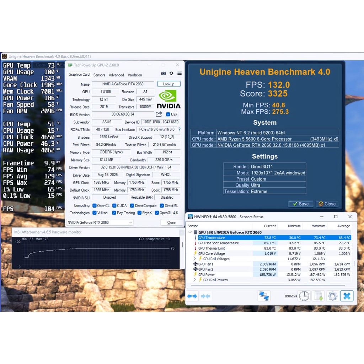The image size is (364, 364).
Task: Click HWiNFO expand columns arrows icon
Action: 192,296
